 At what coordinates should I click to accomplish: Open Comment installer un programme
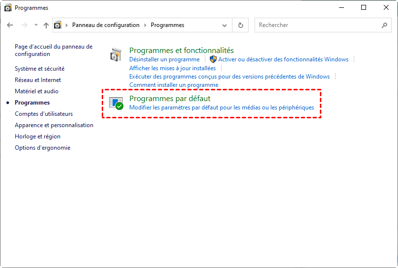pos(174,85)
